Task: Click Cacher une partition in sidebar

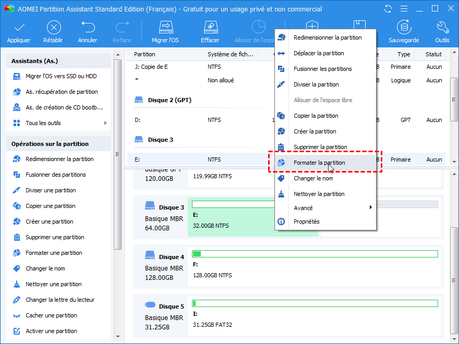Action: tap(51, 315)
